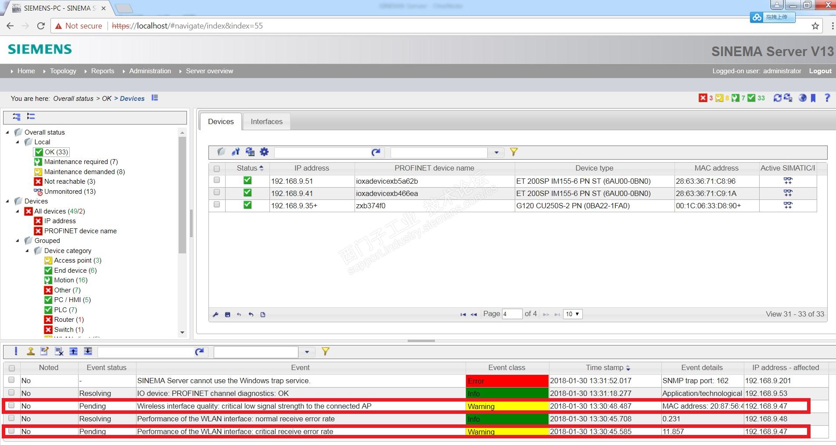Click the note with pencil icon in events toolbar

click(x=44, y=351)
